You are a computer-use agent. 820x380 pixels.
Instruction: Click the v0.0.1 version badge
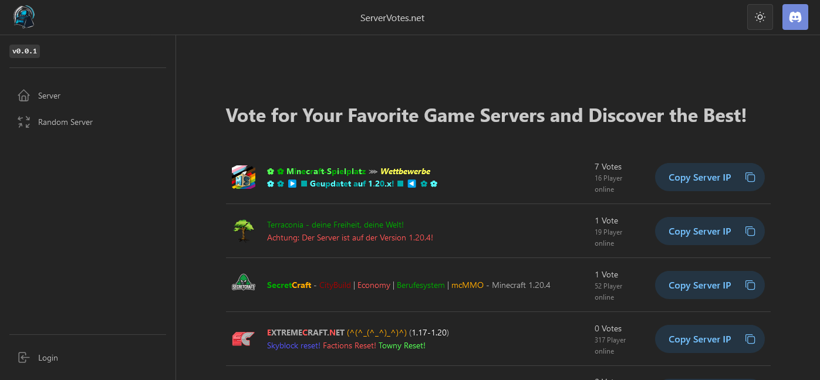(x=25, y=51)
